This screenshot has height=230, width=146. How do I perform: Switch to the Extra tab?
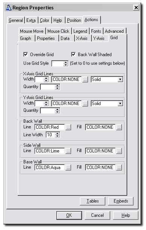[31, 20]
